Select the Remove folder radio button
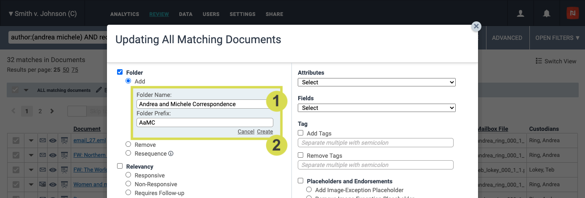 pos(128,144)
